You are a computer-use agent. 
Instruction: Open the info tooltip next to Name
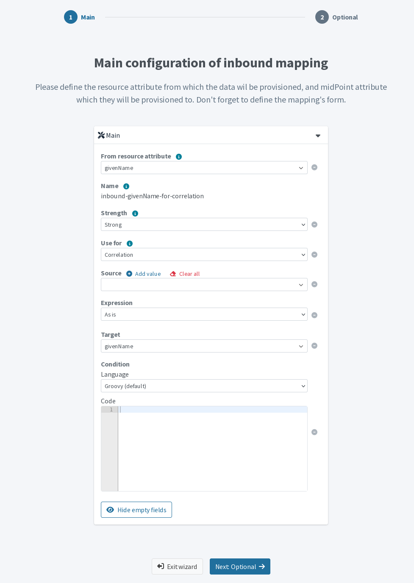[126, 186]
